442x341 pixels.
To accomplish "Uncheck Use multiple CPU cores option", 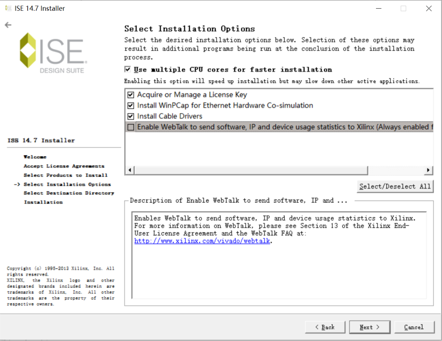I will pyautogui.click(x=127, y=69).
